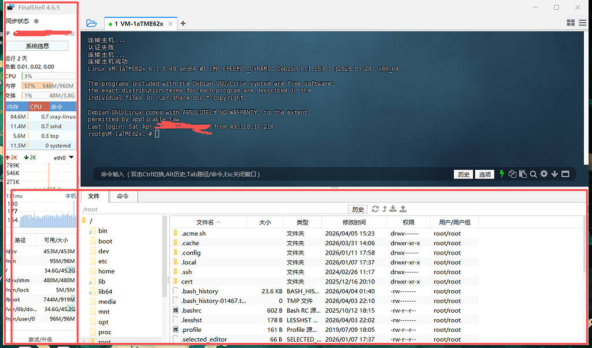Select the lib64 folder in tree
This screenshot has height=348, width=592.
[105, 291]
